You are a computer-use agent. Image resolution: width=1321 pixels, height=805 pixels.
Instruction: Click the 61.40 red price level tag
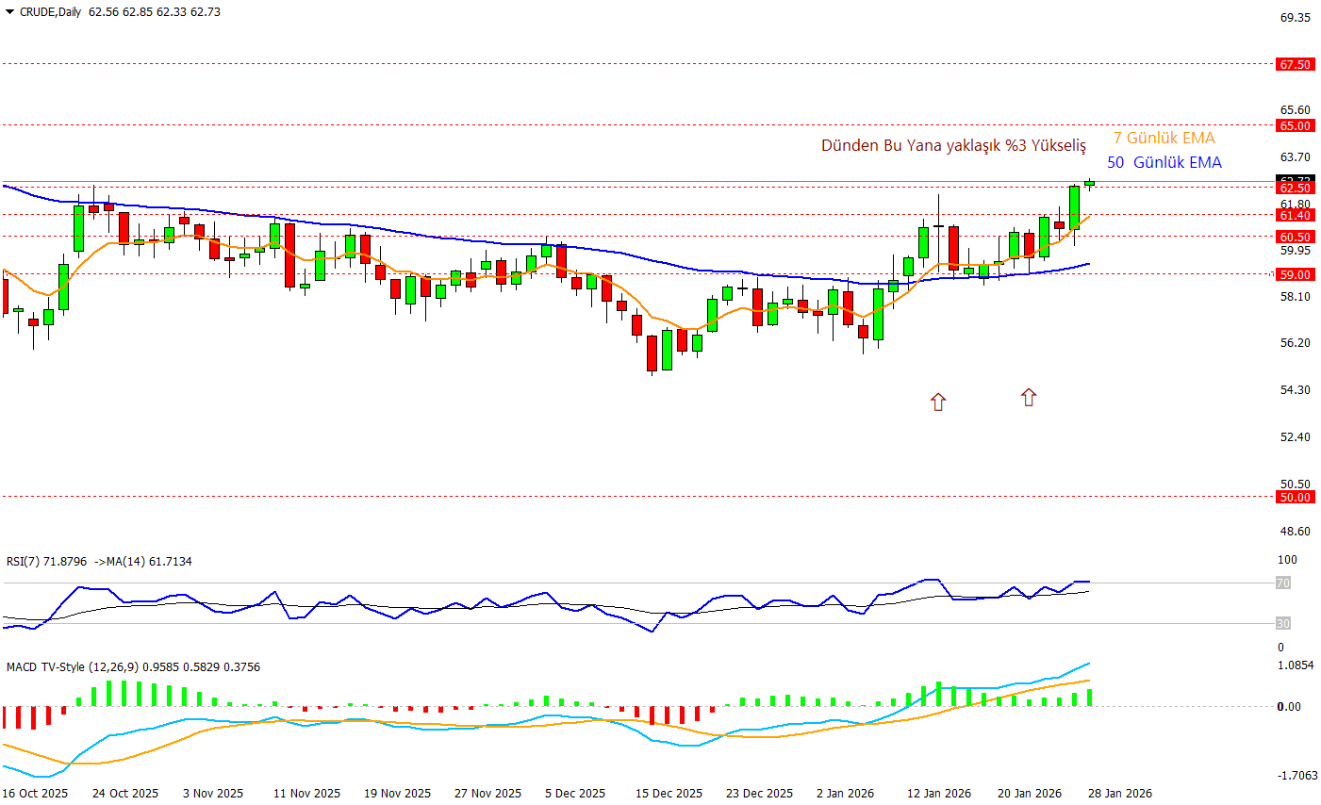[x=1295, y=216]
